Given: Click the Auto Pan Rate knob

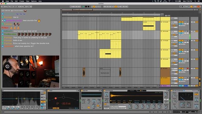Looking at the screenshot, I should [x=89, y=101].
